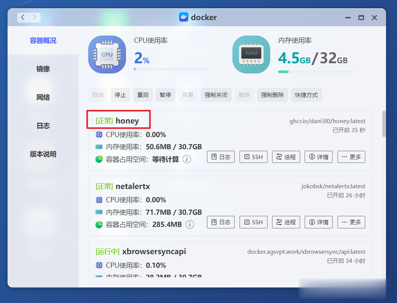Expand 更多 menu for honey
Screen dimensions: 397x303
coord(351,157)
